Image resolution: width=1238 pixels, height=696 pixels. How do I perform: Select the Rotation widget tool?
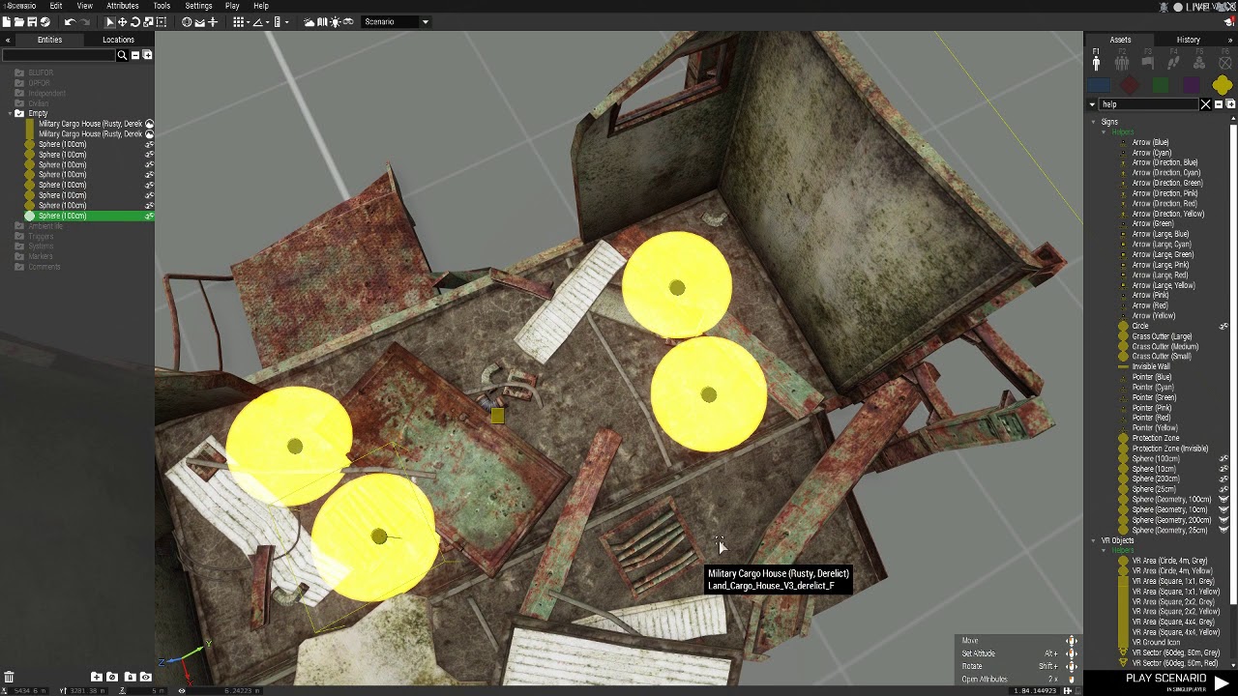[x=135, y=21]
